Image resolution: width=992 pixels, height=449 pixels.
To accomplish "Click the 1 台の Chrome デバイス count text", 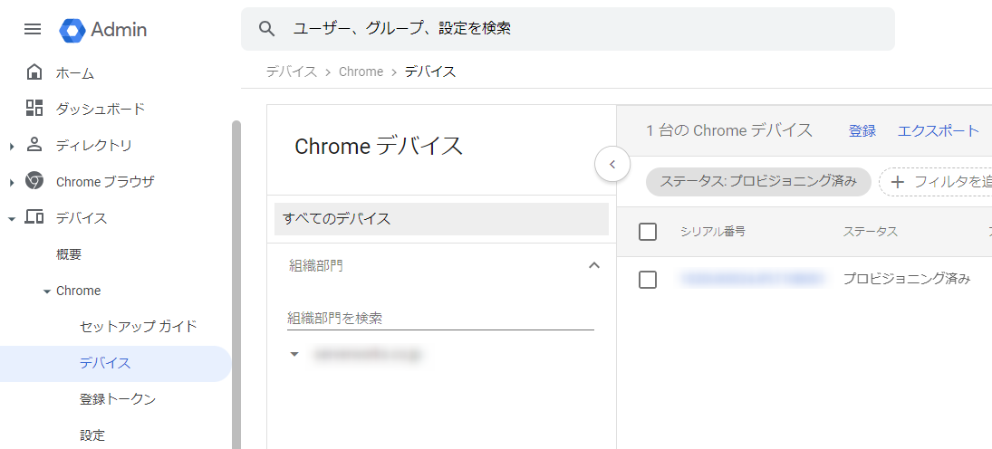I will [x=728, y=131].
